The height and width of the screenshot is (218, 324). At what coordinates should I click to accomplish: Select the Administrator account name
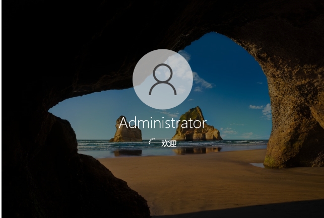point(162,122)
